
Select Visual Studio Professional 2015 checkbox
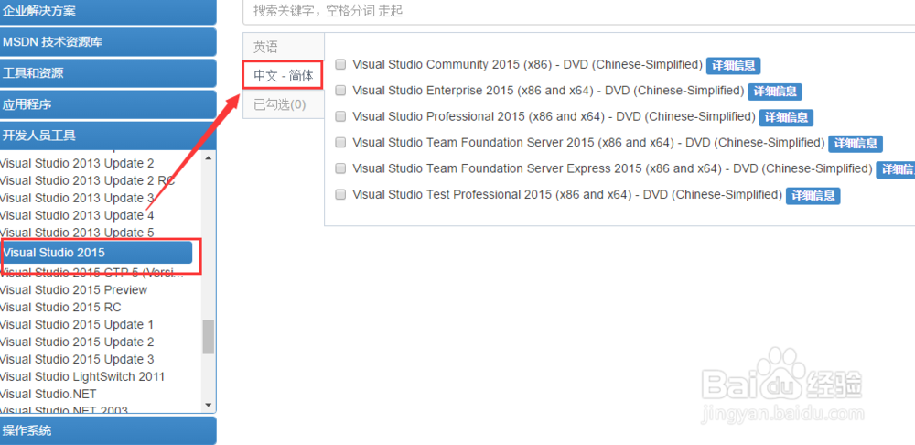(x=340, y=116)
